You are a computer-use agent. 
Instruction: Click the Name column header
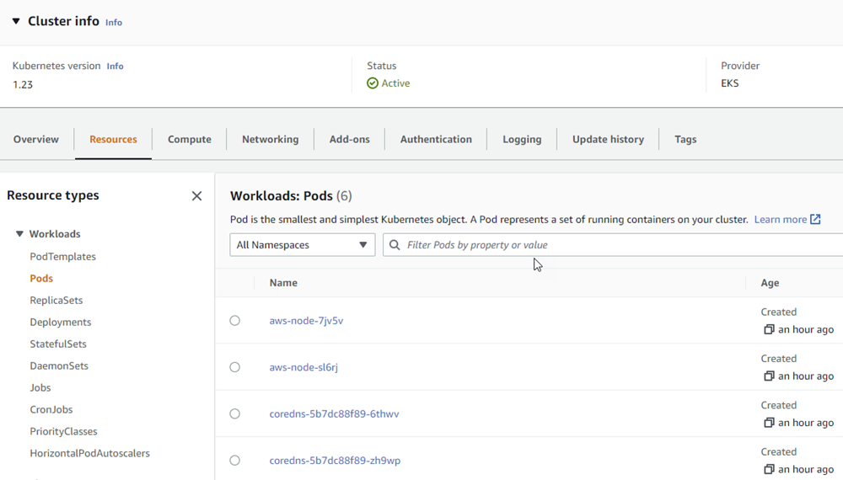point(283,282)
